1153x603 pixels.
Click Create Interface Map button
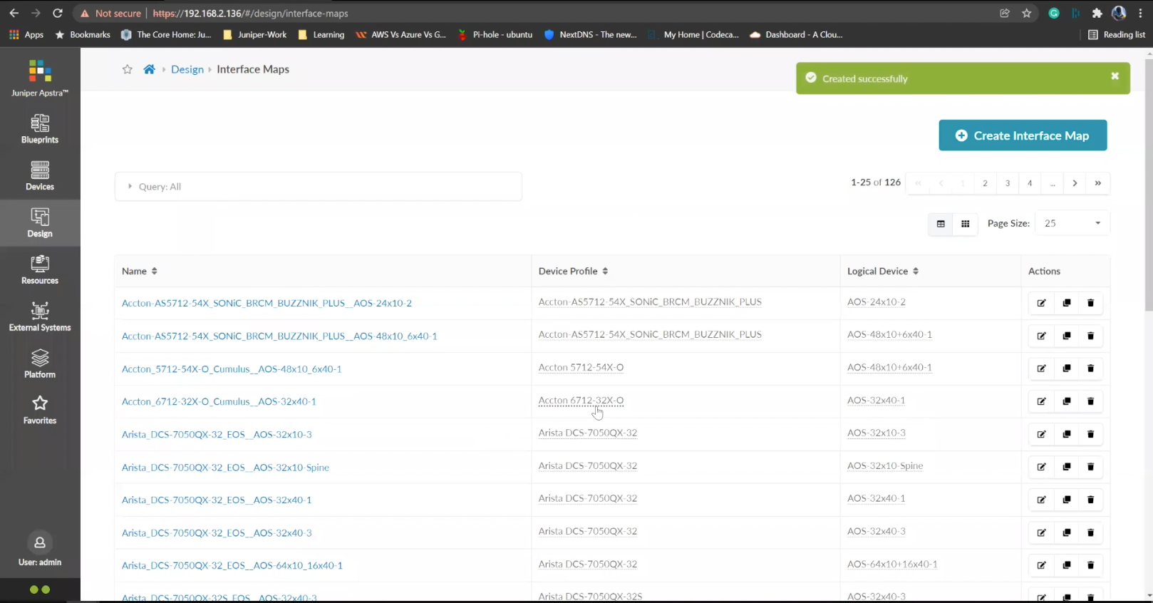[x=1023, y=135]
